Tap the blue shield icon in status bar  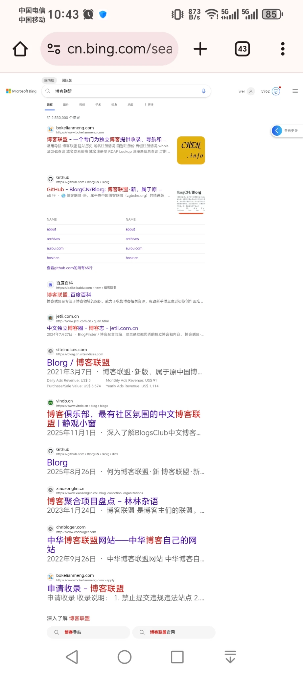pos(103,14)
